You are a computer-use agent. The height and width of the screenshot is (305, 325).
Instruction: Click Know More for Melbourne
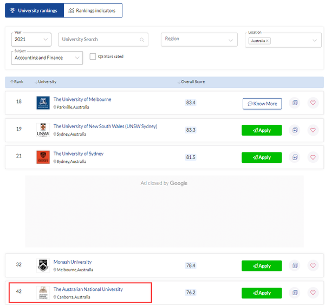[x=262, y=104]
